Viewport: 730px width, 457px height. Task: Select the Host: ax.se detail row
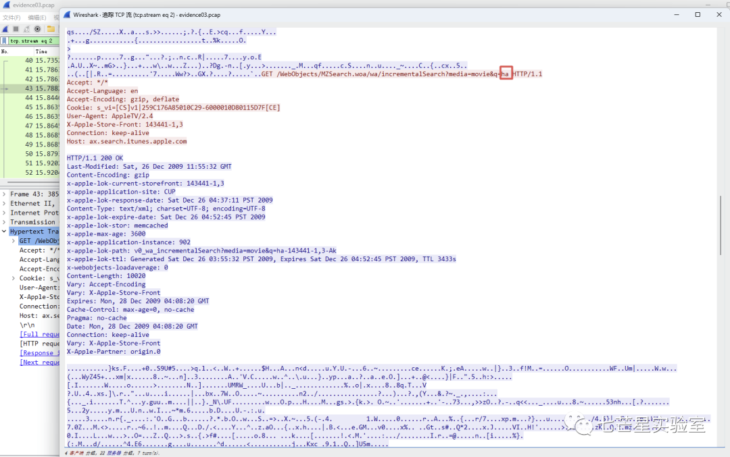(x=39, y=315)
